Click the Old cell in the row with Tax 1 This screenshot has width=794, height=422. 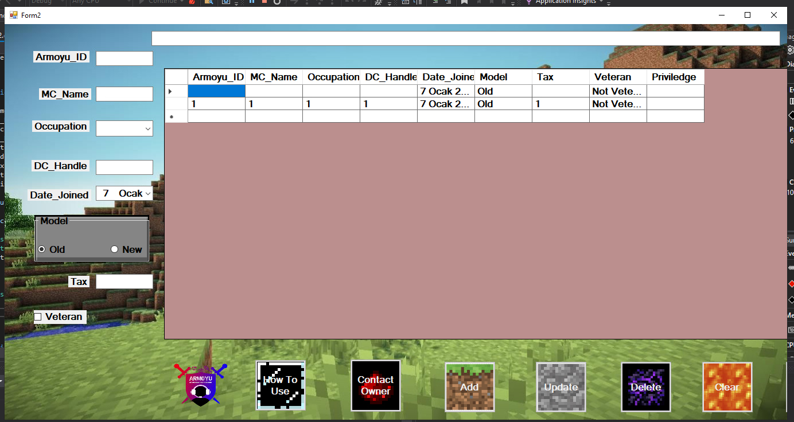coord(504,104)
